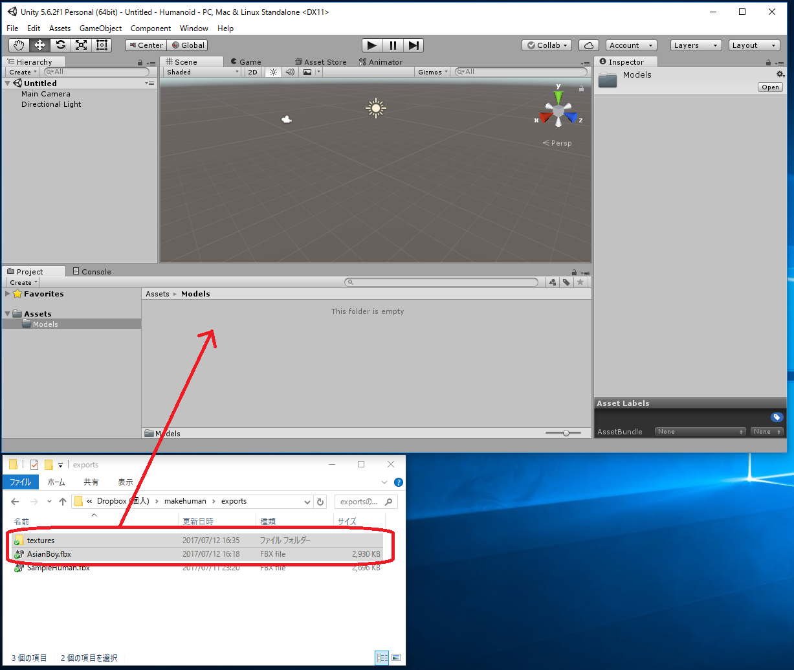
Task: Select the Rect Transform tool
Action: tap(102, 45)
